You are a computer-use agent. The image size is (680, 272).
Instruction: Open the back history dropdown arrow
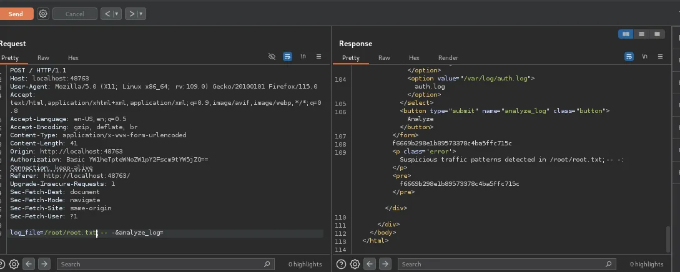(117, 14)
